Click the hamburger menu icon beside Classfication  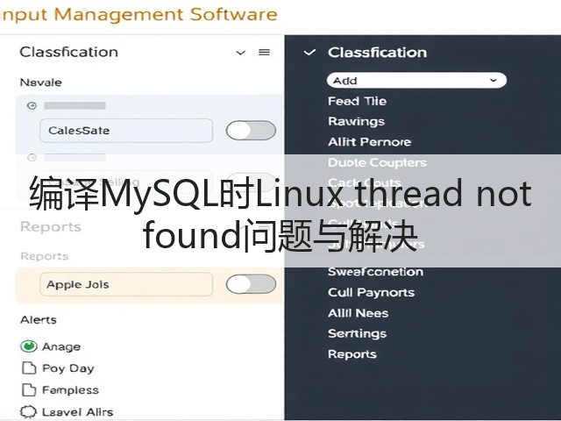point(264,53)
